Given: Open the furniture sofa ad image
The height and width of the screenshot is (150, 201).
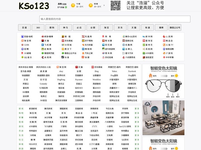Looking at the screenshot, I should [163, 118].
